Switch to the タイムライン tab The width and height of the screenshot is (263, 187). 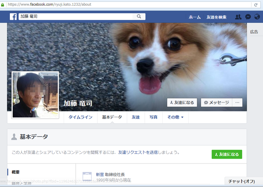pos(81,117)
